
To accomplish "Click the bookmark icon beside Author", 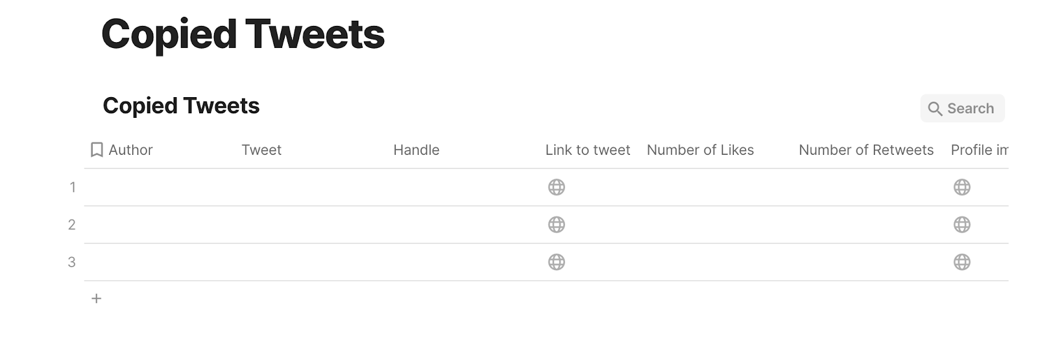I will pyautogui.click(x=97, y=150).
